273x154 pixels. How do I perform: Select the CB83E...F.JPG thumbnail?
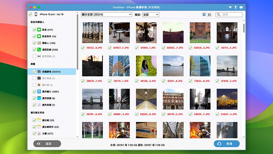point(200,99)
